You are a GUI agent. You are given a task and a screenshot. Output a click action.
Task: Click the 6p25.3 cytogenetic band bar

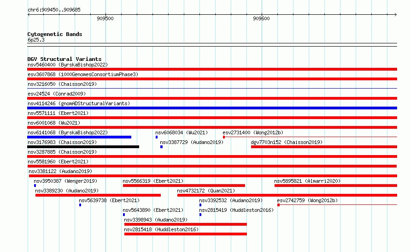click(x=212, y=45)
